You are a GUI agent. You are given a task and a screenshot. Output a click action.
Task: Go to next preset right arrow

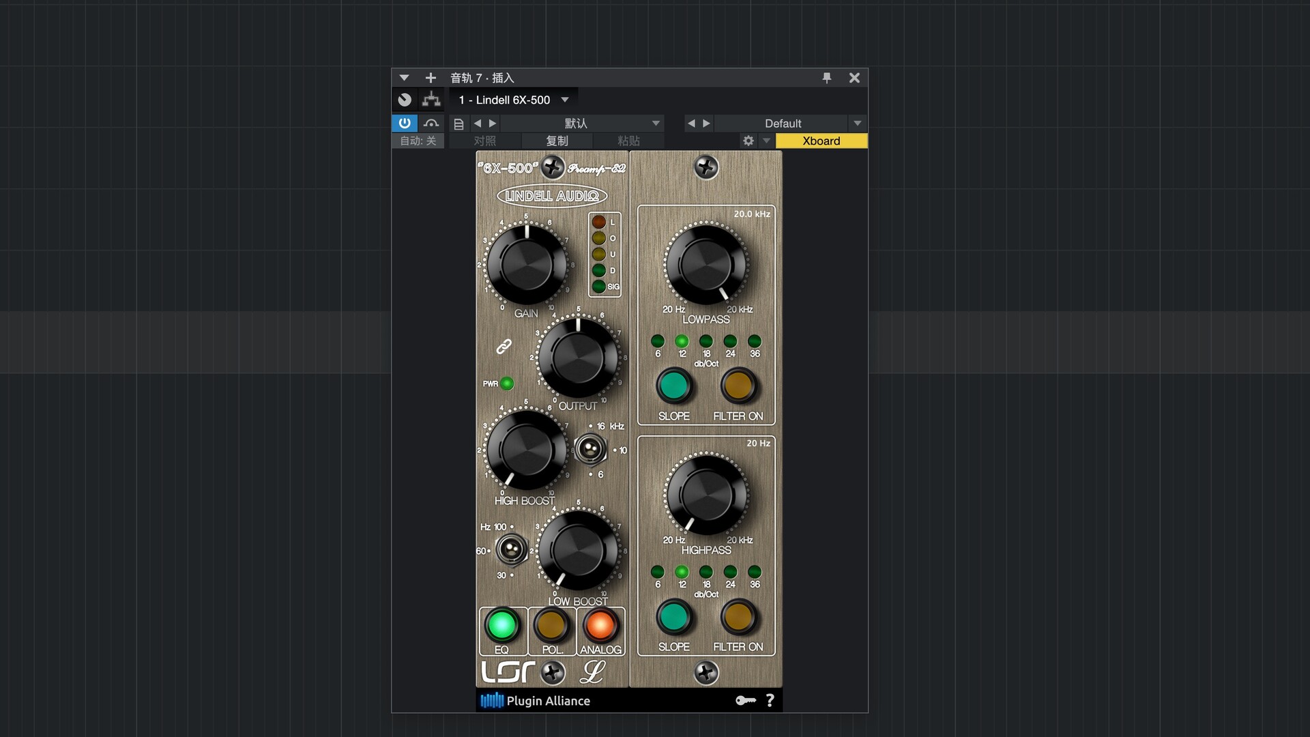tap(493, 124)
